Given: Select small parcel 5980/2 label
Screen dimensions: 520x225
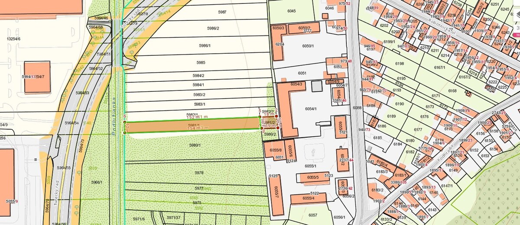Looking at the screenshot, I should pos(270,134).
